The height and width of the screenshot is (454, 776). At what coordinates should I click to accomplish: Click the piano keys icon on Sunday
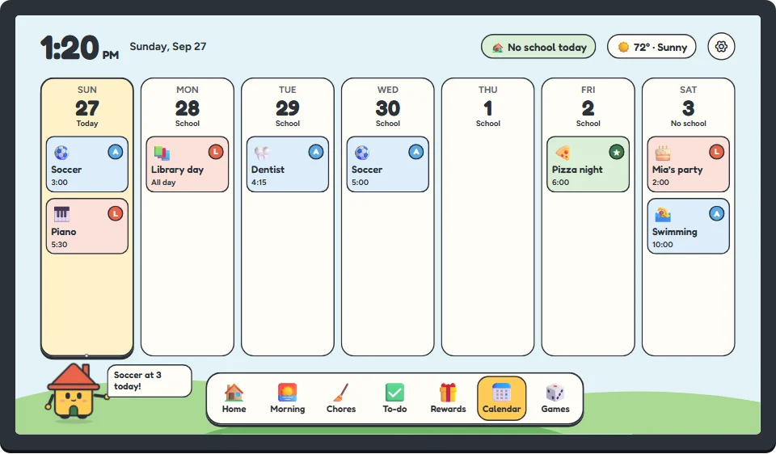[x=61, y=215]
